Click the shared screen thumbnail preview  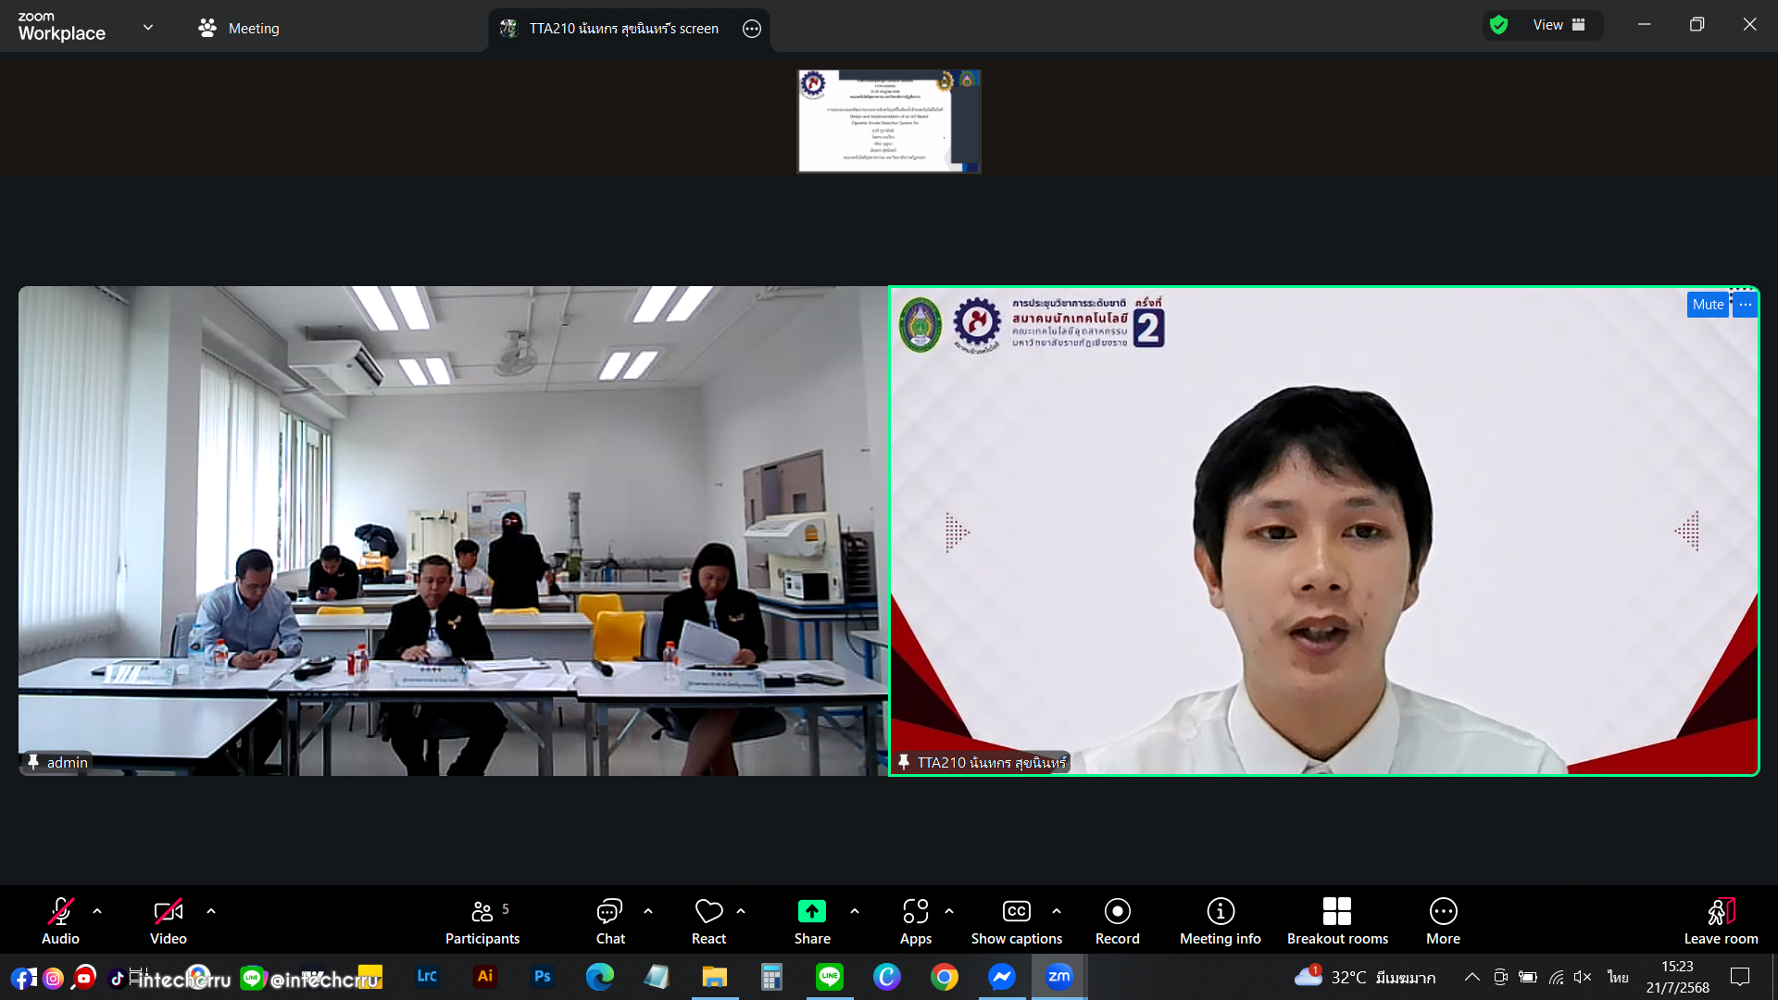pyautogui.click(x=888, y=121)
